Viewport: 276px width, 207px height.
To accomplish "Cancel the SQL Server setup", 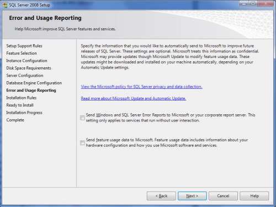I will click(x=223, y=196).
